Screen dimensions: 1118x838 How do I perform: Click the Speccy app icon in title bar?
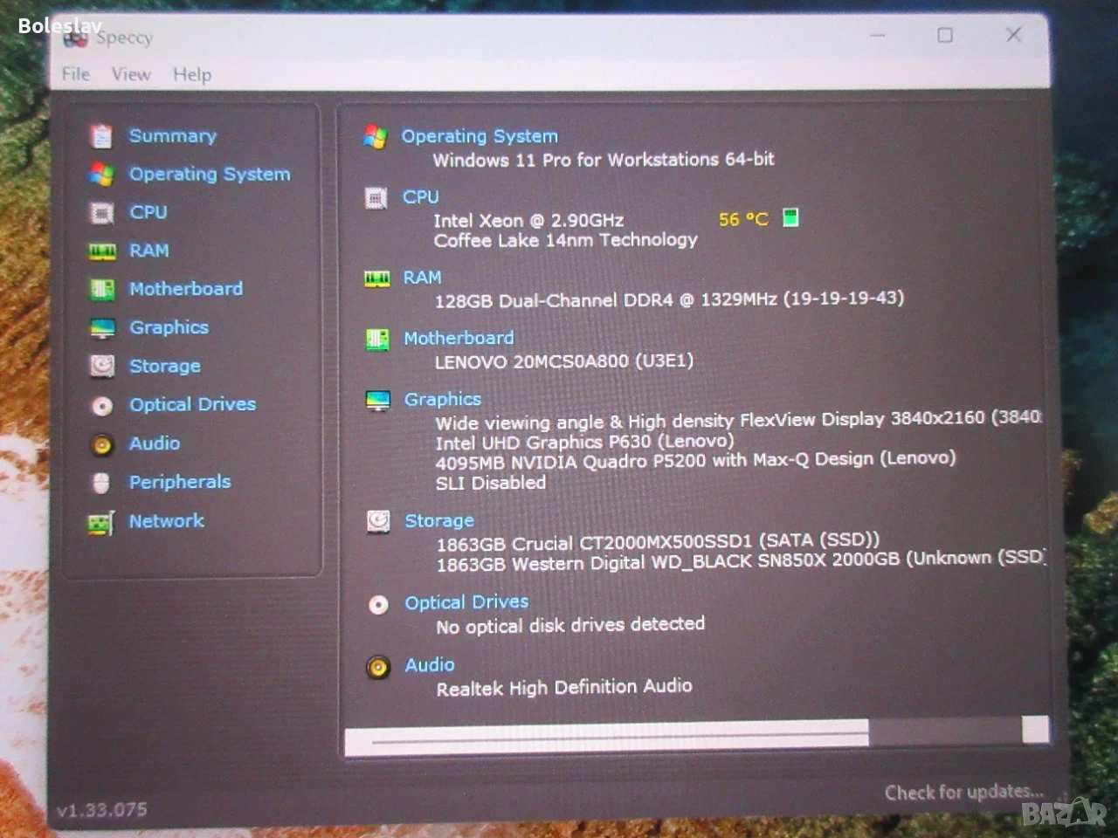pos(76,38)
